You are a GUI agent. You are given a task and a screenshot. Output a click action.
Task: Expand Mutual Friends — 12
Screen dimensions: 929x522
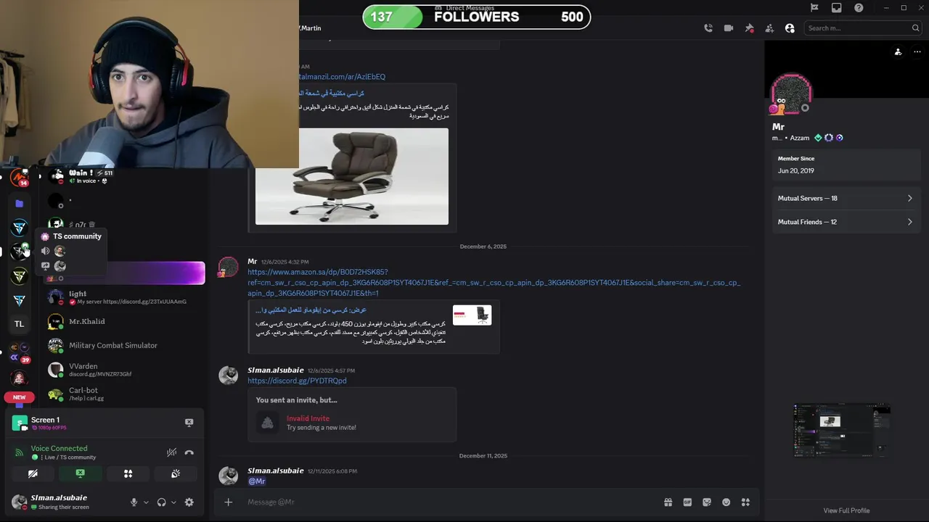coord(845,222)
